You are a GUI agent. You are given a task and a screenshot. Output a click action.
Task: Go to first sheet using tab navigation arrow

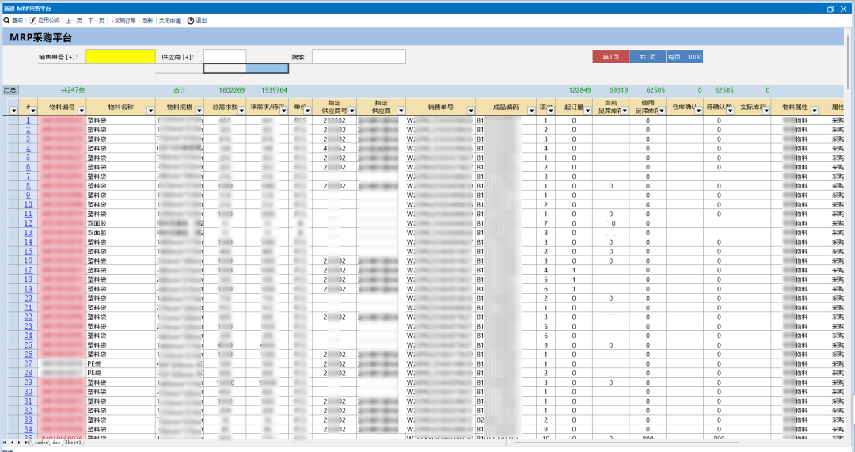tap(5, 443)
